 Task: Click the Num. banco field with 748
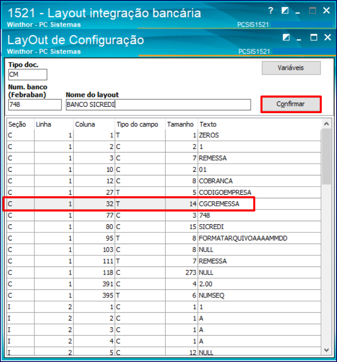[35, 105]
